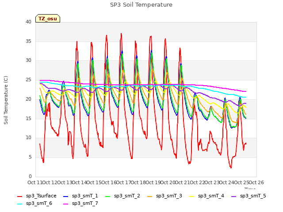This screenshot has width=283, height=212.
Task: Click the 10 y-axis tick label
Action: pos(28,137)
